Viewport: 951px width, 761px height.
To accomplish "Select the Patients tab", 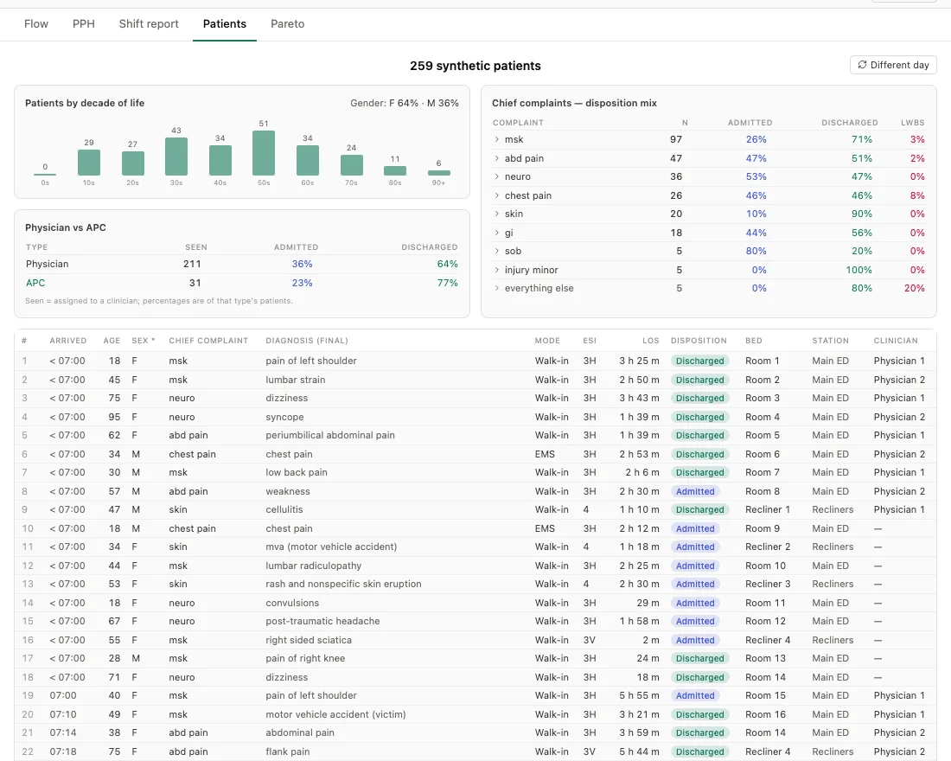I will 225,23.
